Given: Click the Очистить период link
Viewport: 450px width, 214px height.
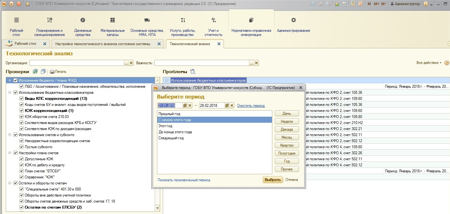Looking at the screenshot, I should pyautogui.click(x=251, y=106).
